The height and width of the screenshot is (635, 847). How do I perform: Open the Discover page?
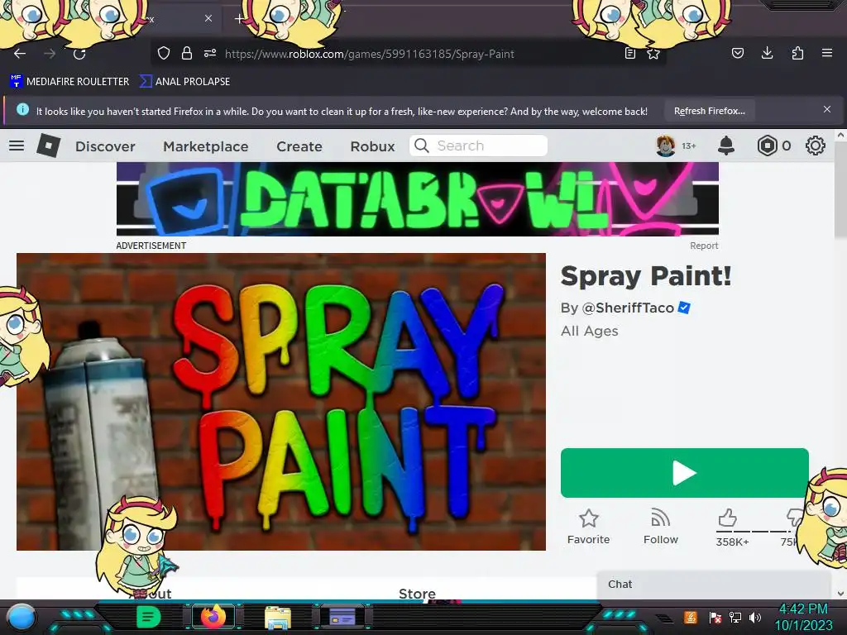point(105,146)
